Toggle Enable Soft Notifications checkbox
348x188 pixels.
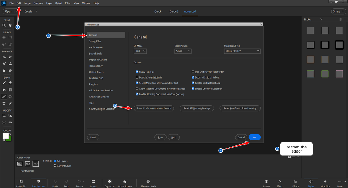[x=193, y=83]
